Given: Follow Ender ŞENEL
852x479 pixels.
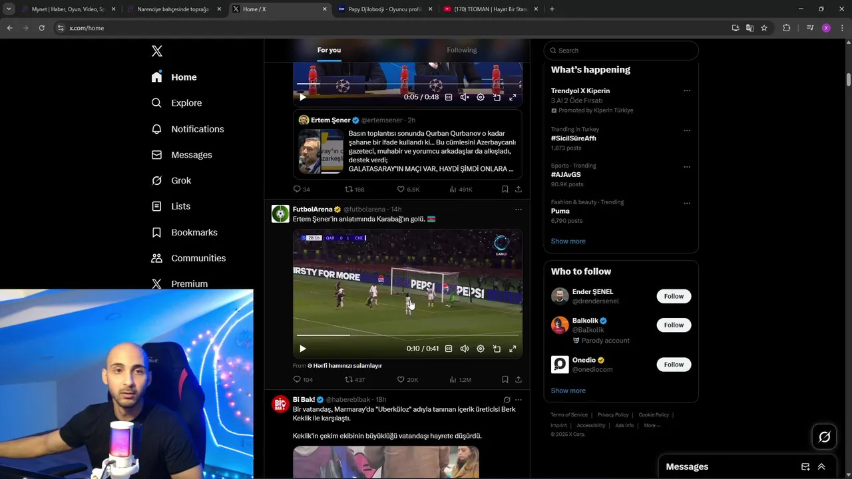Looking at the screenshot, I should click(674, 296).
